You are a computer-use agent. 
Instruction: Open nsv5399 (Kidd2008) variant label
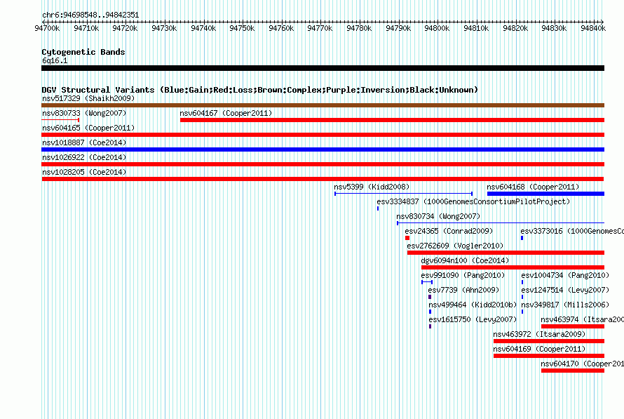372,187
